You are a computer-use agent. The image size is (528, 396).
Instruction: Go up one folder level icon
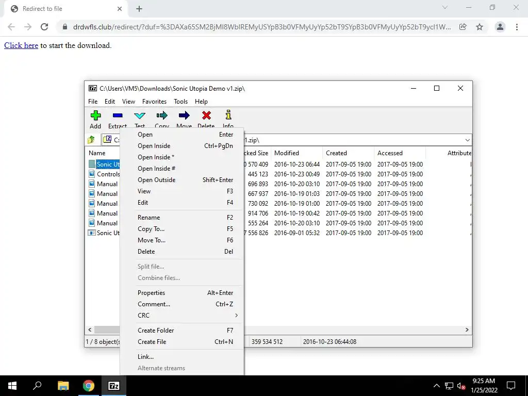[x=91, y=140]
